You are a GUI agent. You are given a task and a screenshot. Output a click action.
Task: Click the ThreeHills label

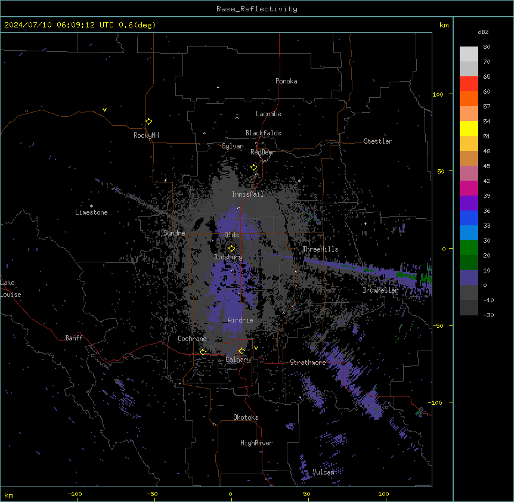click(x=320, y=249)
